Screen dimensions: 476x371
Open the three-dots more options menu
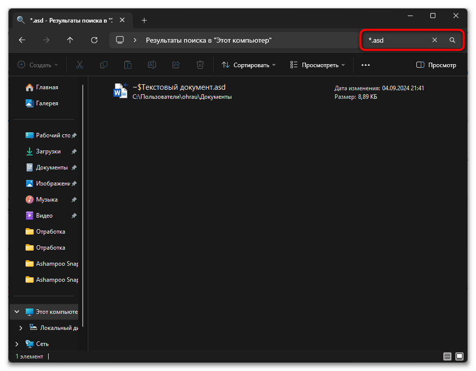(365, 65)
